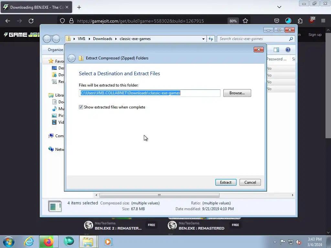Select the Desktop item in Favorites

pyautogui.click(x=58, y=68)
